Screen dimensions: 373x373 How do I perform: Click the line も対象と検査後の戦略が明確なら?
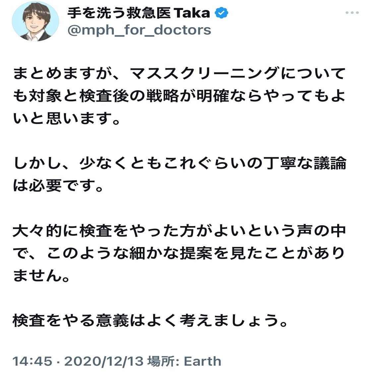[x=179, y=96]
